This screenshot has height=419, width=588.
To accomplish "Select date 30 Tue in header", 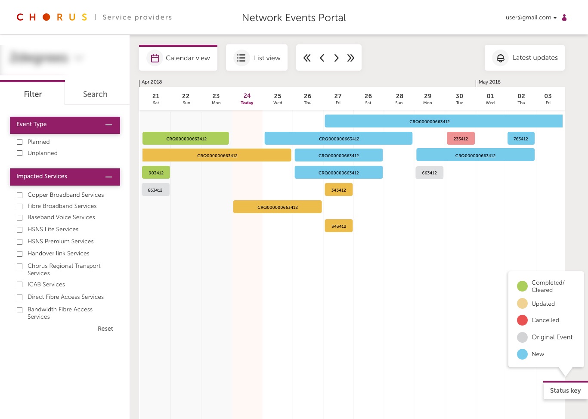I will [x=460, y=99].
